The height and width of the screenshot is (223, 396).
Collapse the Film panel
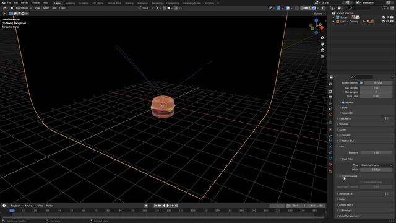pyautogui.click(x=341, y=146)
